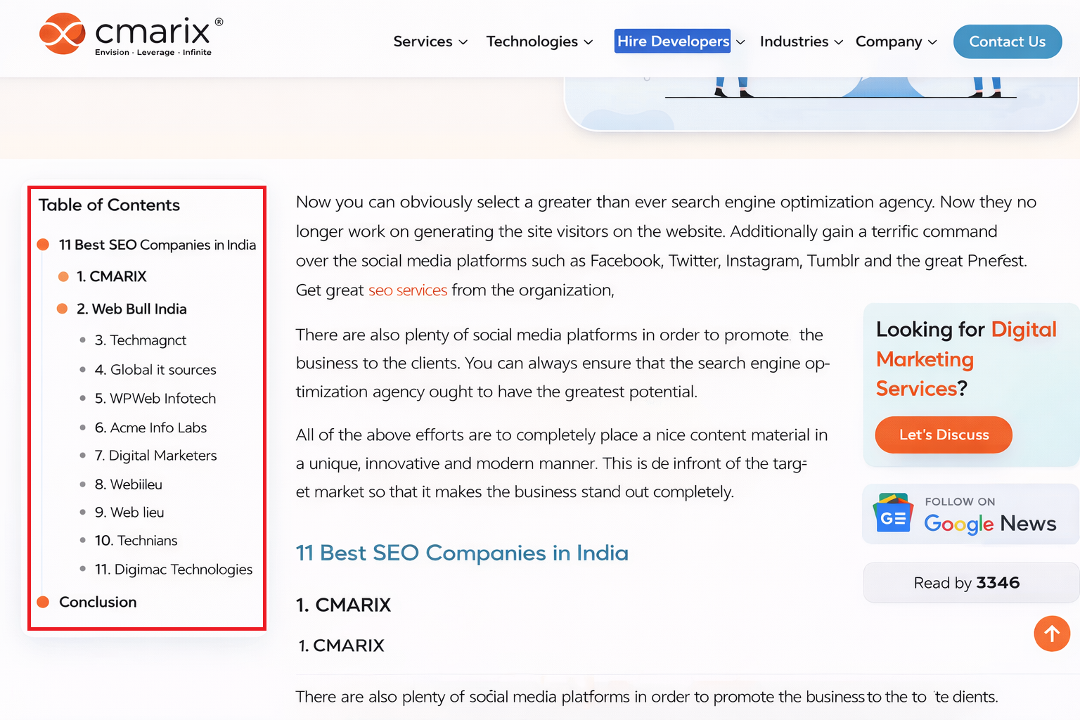Go to '1. CMARIX' in table of contents
This screenshot has width=1080, height=720.
pyautogui.click(x=112, y=276)
